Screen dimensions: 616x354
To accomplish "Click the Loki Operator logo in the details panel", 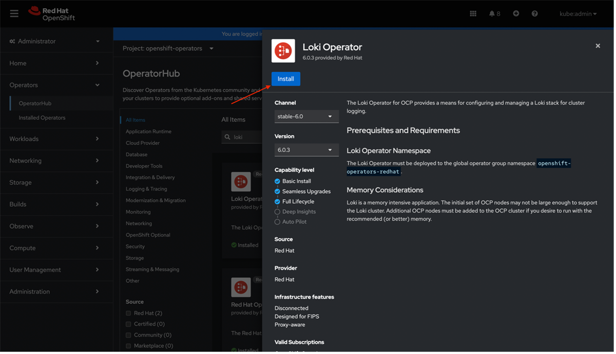I will point(283,51).
